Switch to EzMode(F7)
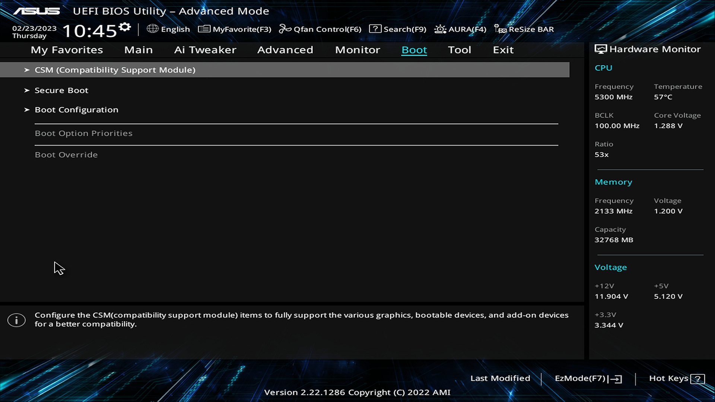715x402 pixels. tap(580, 378)
